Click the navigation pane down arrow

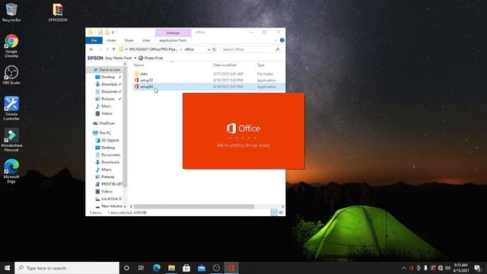(125, 206)
